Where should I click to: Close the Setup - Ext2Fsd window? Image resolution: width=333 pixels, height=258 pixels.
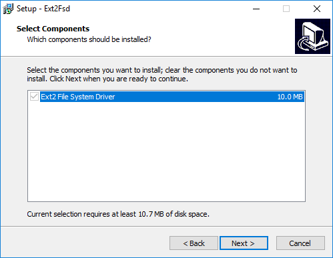coord(317,9)
